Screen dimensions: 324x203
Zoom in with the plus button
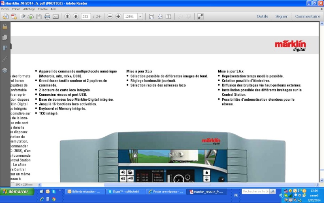coord(118,16)
